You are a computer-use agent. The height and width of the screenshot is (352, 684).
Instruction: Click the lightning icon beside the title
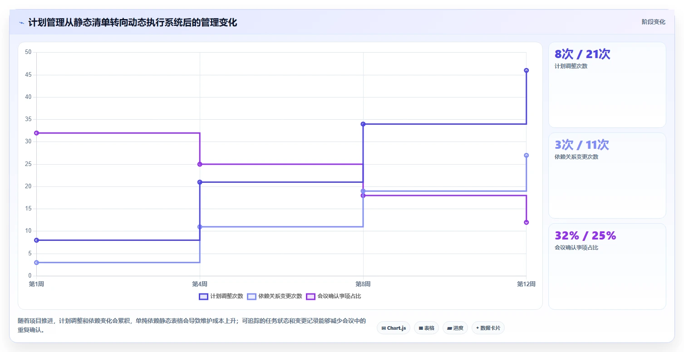(x=22, y=23)
